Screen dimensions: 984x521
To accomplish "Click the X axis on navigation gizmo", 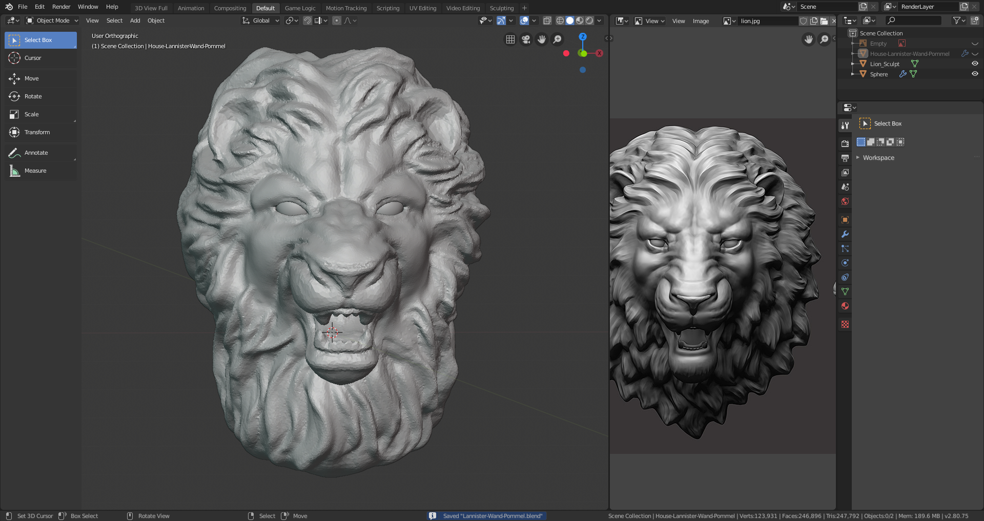I will click(x=599, y=53).
